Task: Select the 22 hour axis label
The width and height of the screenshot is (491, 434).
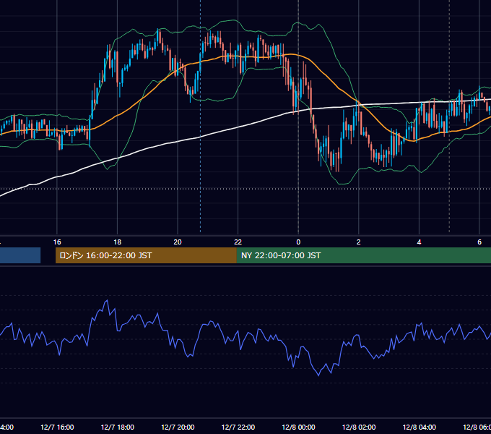Action: (238, 242)
